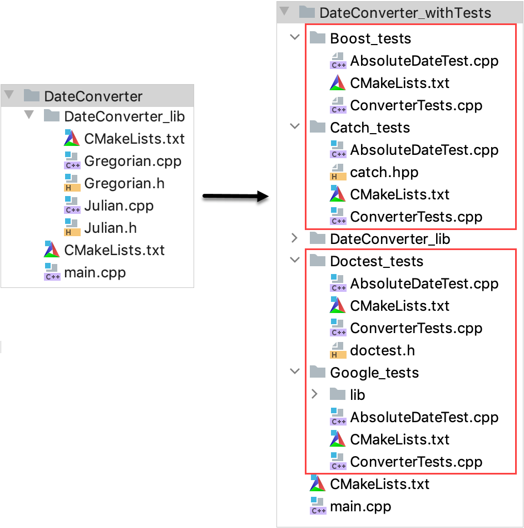Click the C++ file icon for Gregorian.cpp

tap(72, 161)
